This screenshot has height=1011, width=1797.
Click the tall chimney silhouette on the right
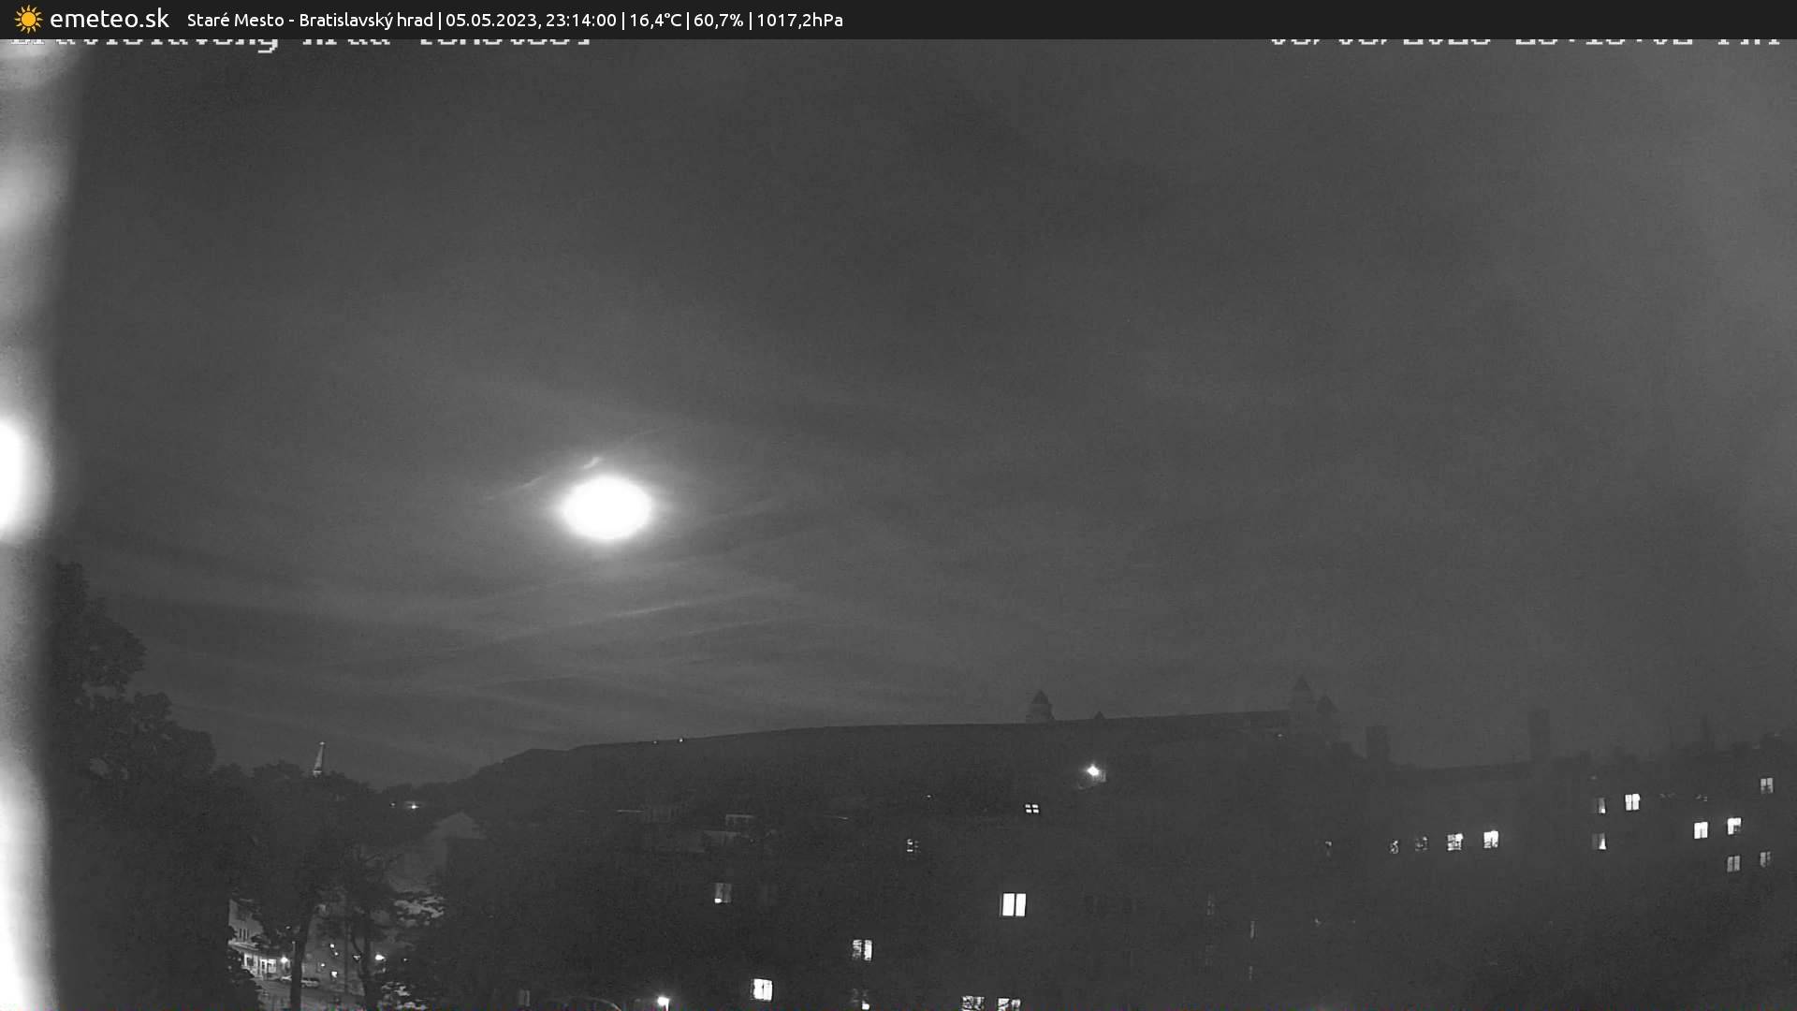[1539, 735]
